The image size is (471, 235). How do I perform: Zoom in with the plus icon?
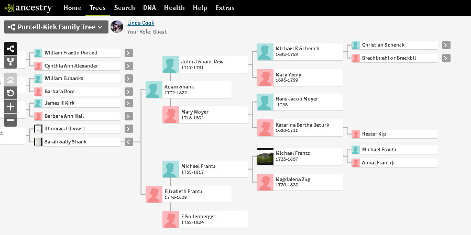pos(10,107)
